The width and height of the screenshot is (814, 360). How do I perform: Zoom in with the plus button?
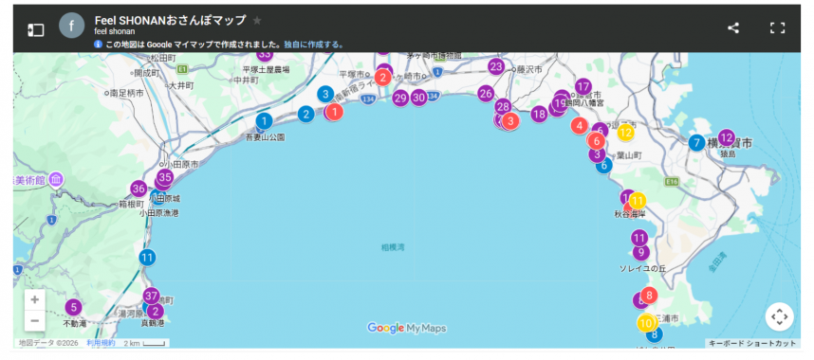coord(35,299)
